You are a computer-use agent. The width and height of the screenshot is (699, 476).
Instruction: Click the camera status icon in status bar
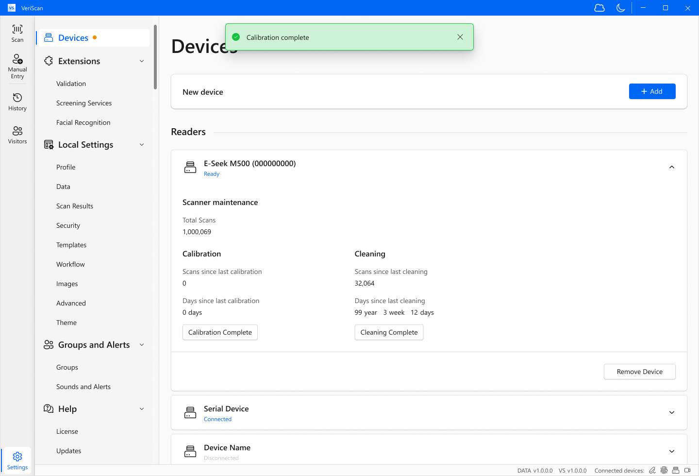point(687,470)
